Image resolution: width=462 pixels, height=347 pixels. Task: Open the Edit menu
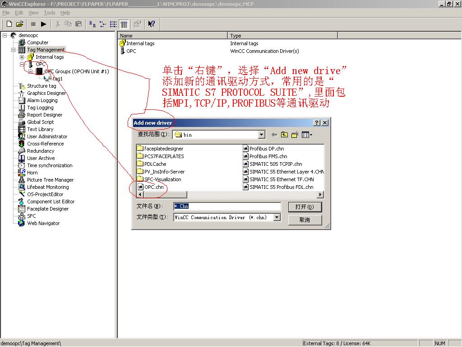19,13
